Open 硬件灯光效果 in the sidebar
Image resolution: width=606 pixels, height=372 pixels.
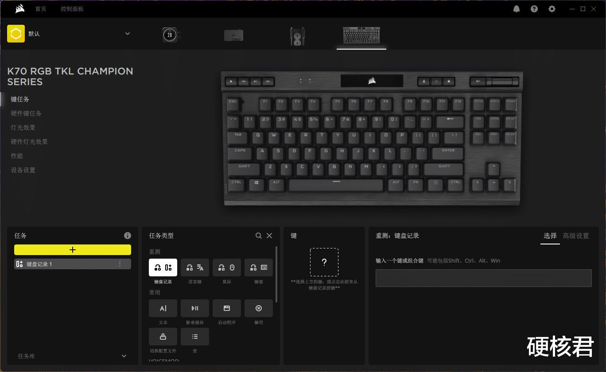pyautogui.click(x=29, y=142)
